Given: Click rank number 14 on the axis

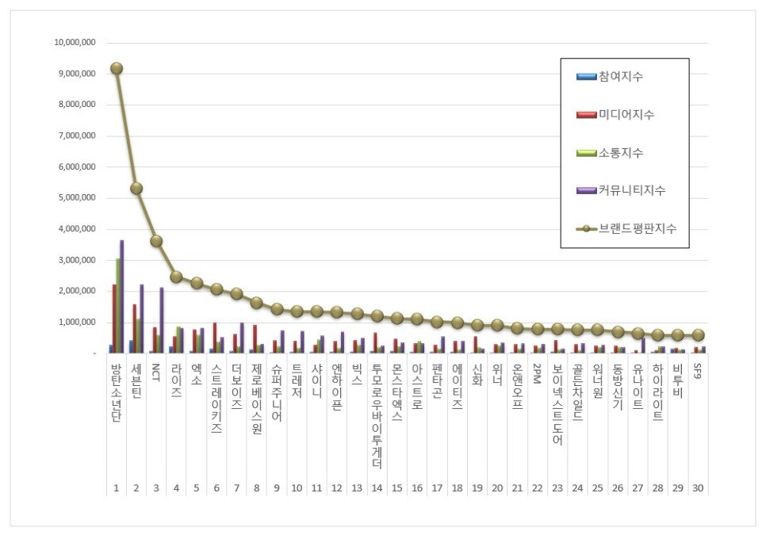Looking at the screenshot, I should tap(377, 488).
